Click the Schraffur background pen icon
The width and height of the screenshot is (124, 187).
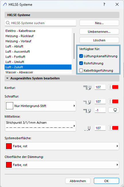(87, 111)
